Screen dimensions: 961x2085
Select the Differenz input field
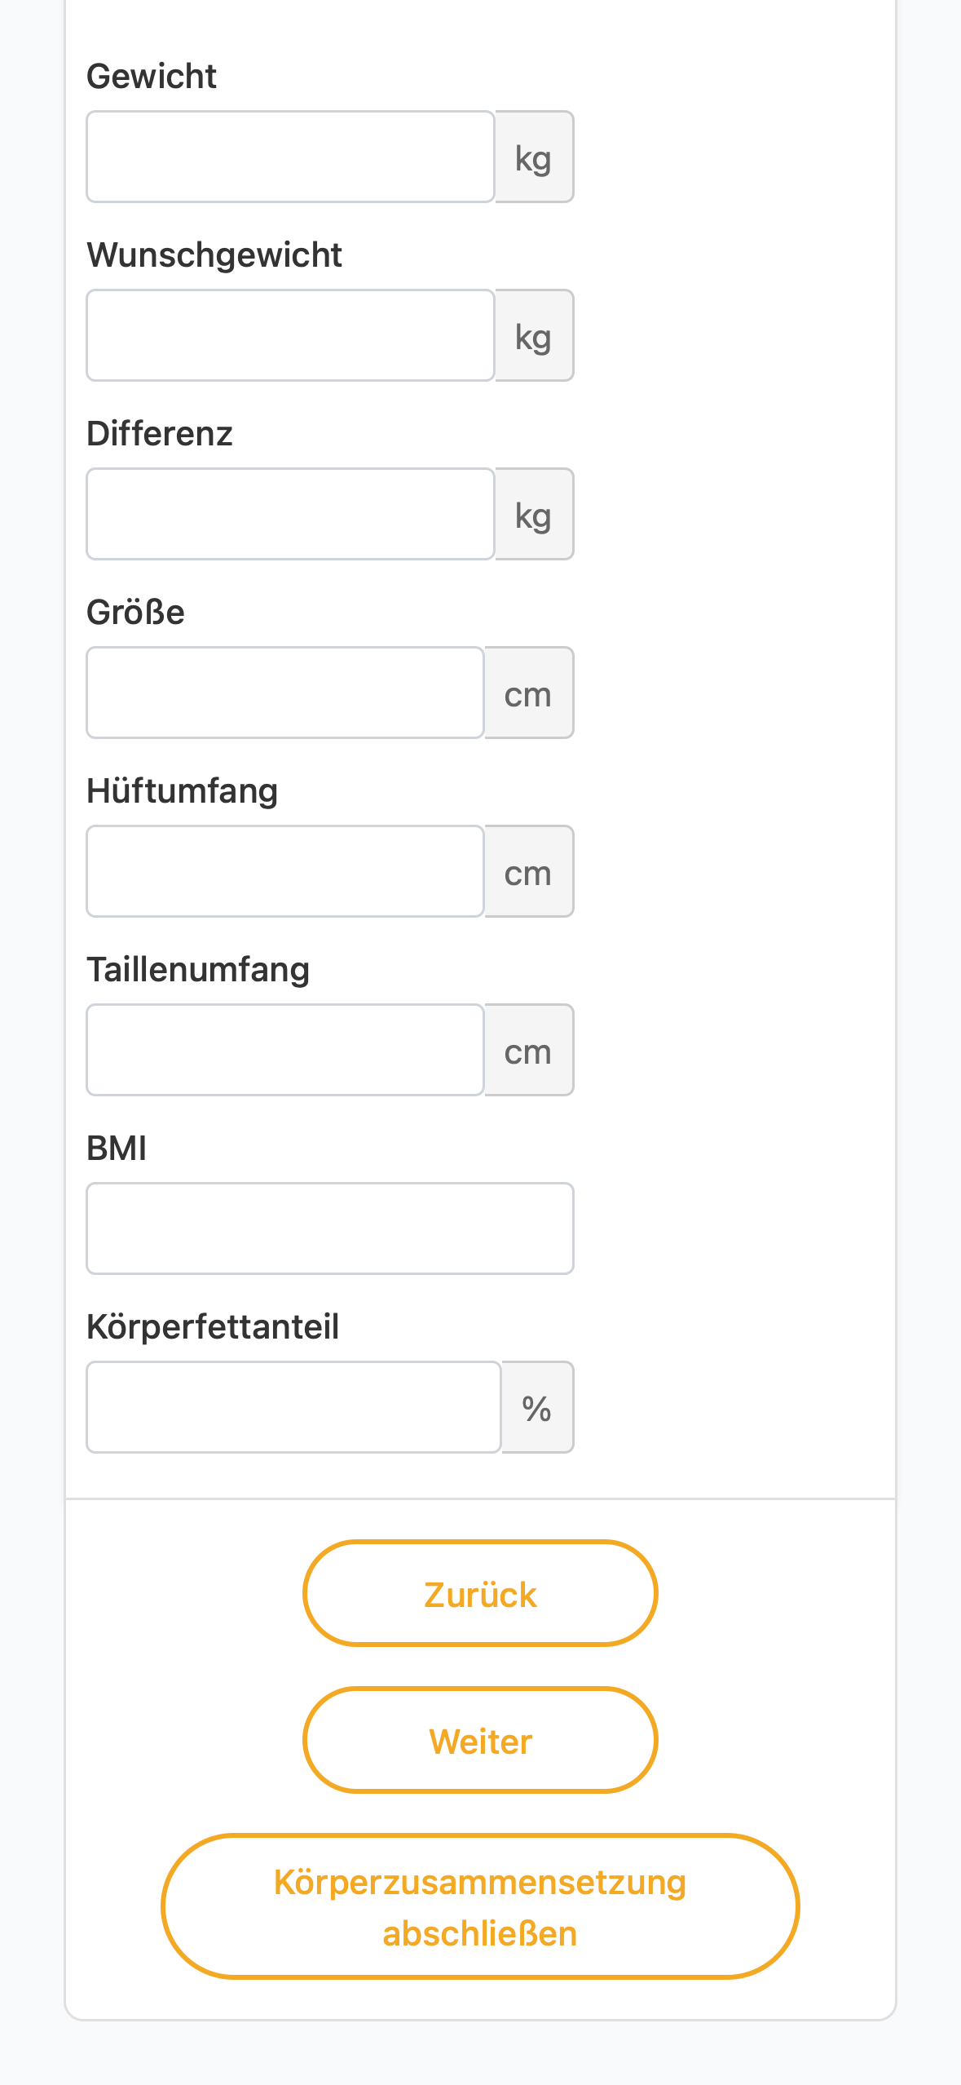click(x=290, y=514)
